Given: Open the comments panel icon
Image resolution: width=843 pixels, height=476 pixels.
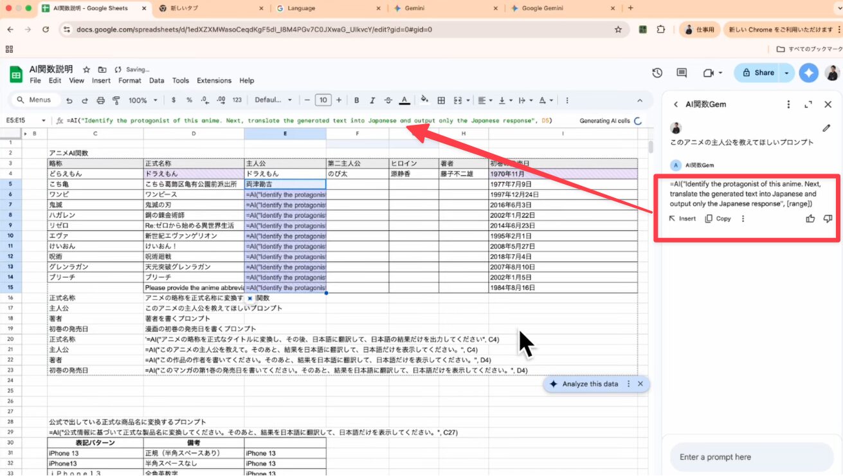Looking at the screenshot, I should coord(682,73).
